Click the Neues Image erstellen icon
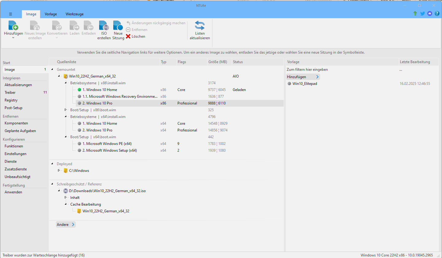The height and width of the screenshot is (258, 442). [35, 25]
